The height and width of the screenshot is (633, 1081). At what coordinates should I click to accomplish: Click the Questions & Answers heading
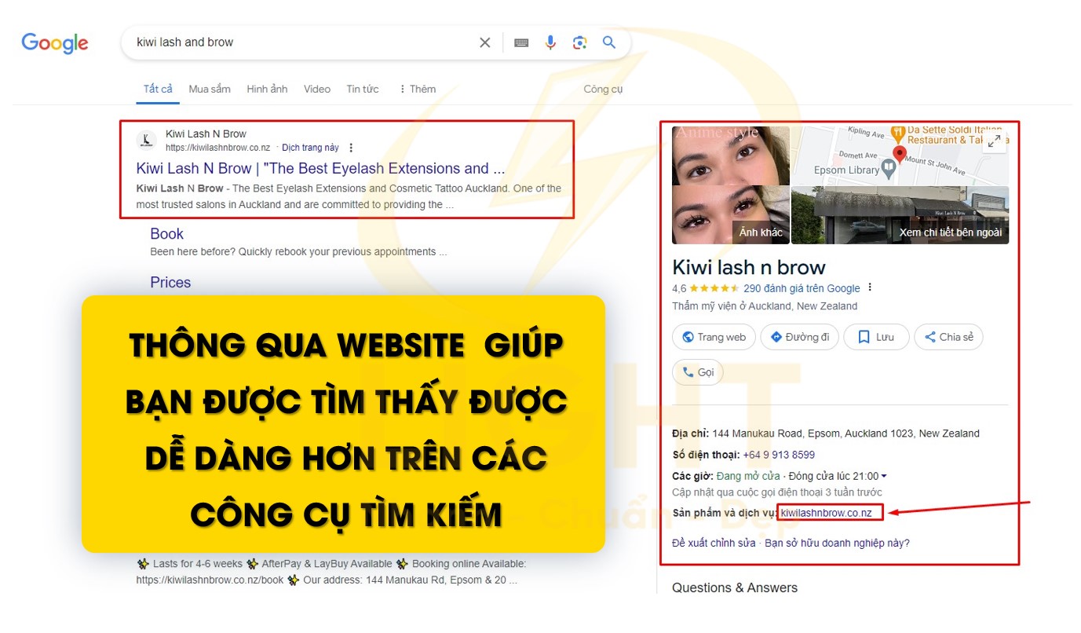(x=735, y=587)
